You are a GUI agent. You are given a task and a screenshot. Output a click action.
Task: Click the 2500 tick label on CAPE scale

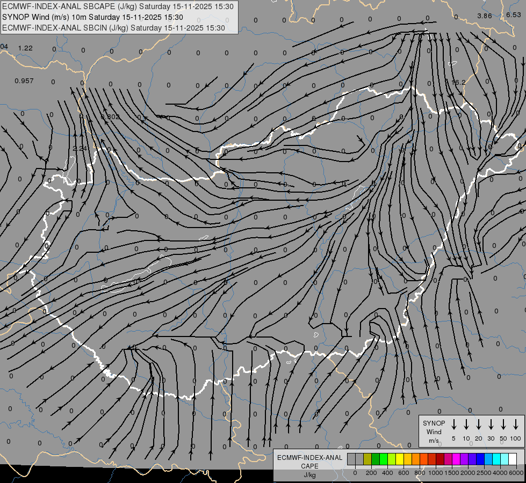click(484, 473)
